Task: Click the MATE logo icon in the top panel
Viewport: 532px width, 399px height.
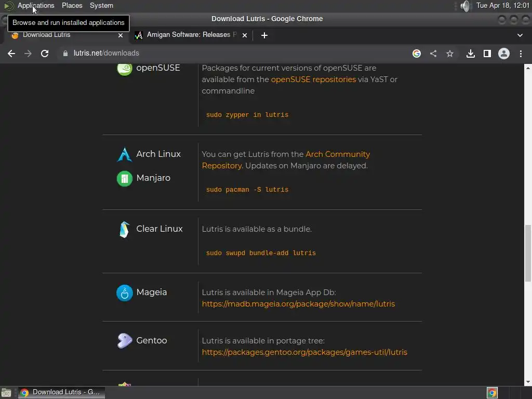Action: click(x=8, y=6)
